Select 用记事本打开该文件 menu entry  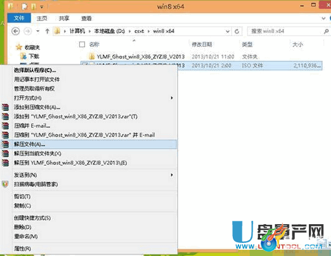37,79
